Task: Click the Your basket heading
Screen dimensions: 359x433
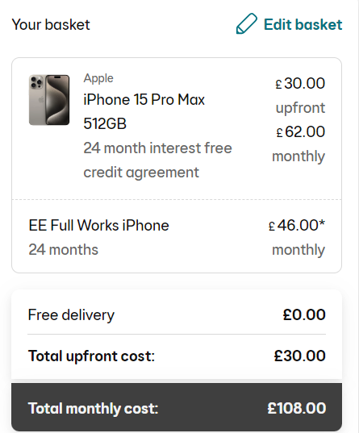Action: click(51, 24)
